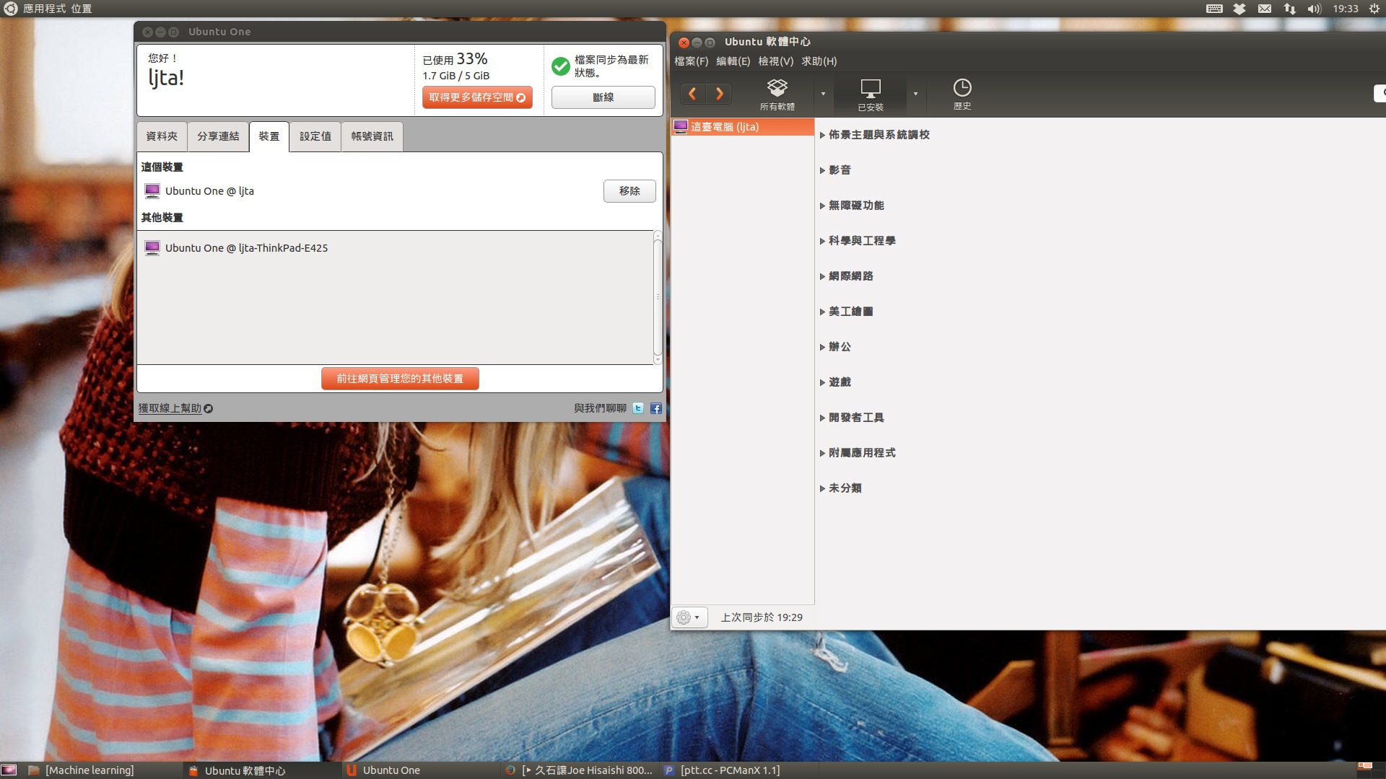Click show desktop icon in bottom panel

coord(9,770)
